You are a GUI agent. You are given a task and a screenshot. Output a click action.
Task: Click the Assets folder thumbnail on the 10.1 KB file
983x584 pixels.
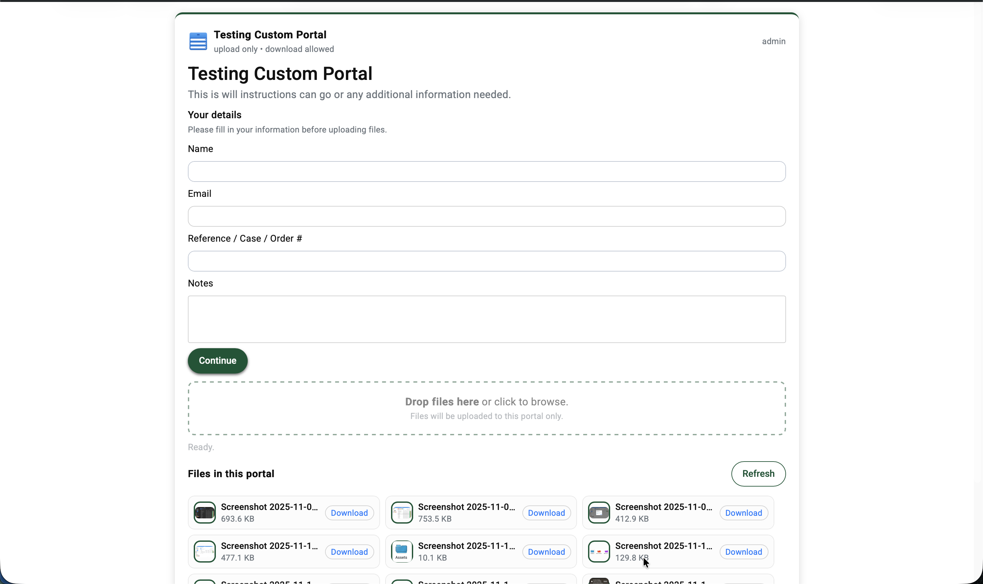point(401,551)
